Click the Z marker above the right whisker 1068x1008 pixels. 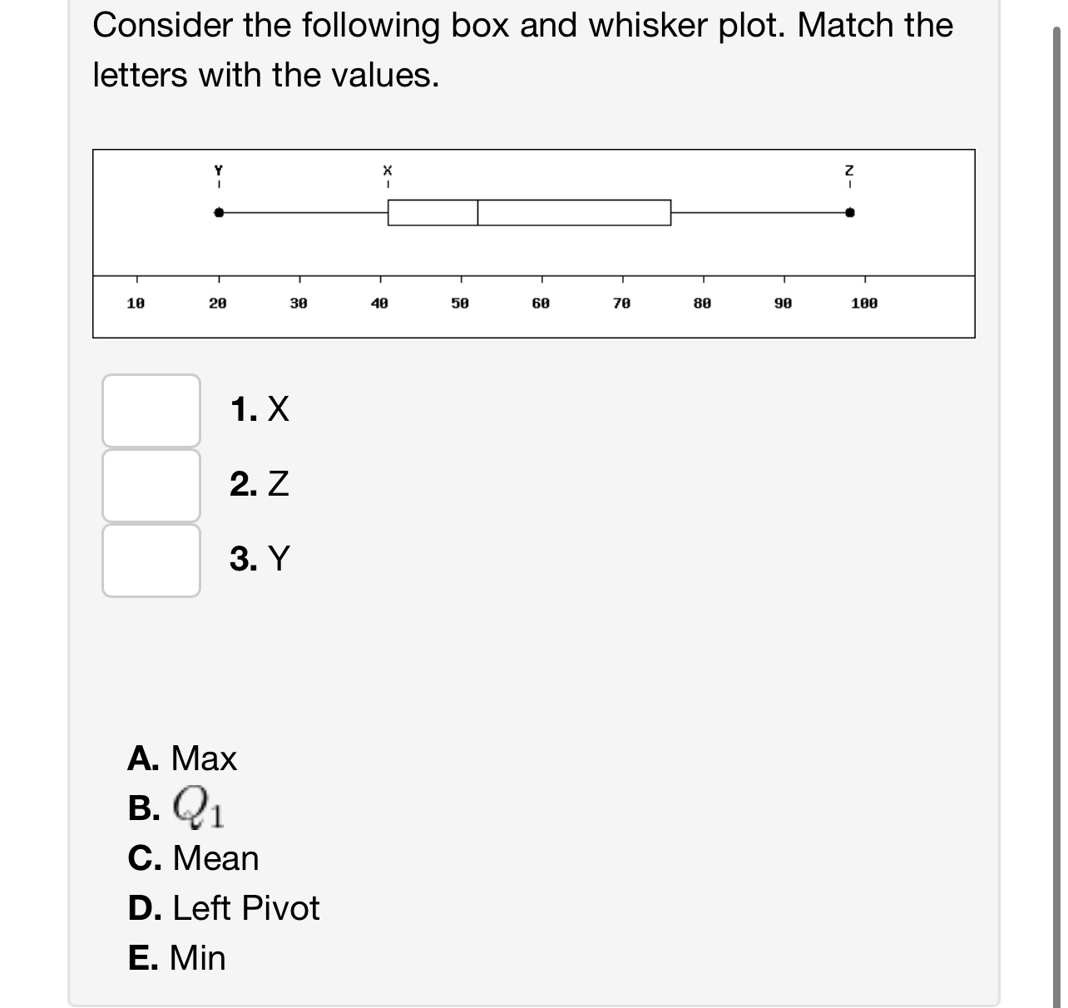(848, 172)
